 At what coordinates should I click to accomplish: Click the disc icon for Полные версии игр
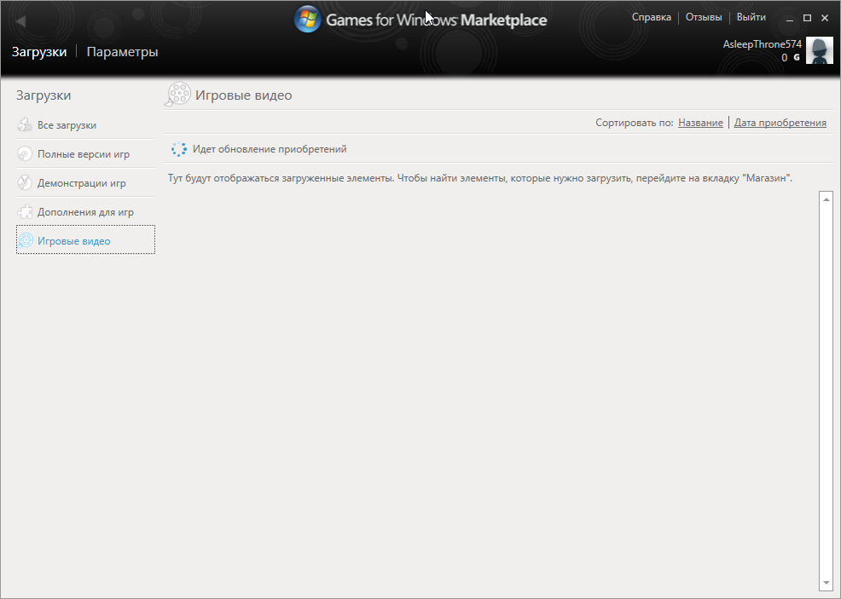pos(25,153)
